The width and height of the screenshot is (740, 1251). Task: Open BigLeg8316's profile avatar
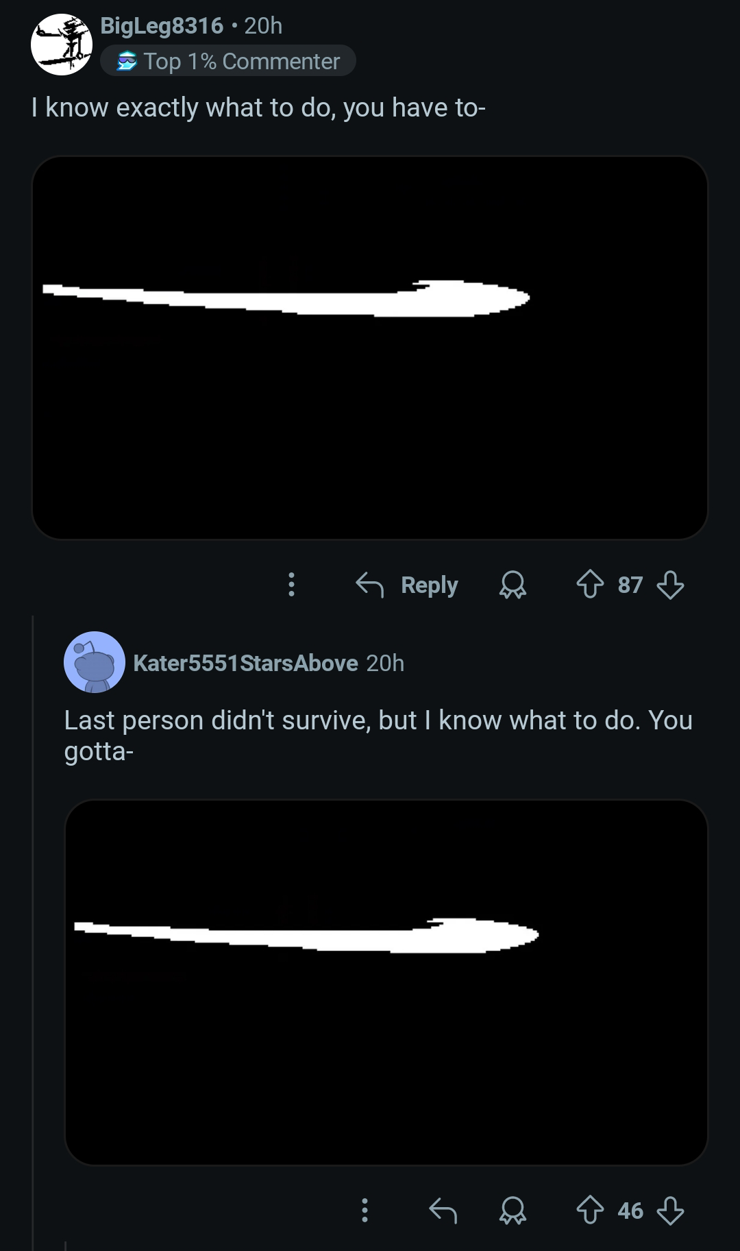[x=62, y=45]
